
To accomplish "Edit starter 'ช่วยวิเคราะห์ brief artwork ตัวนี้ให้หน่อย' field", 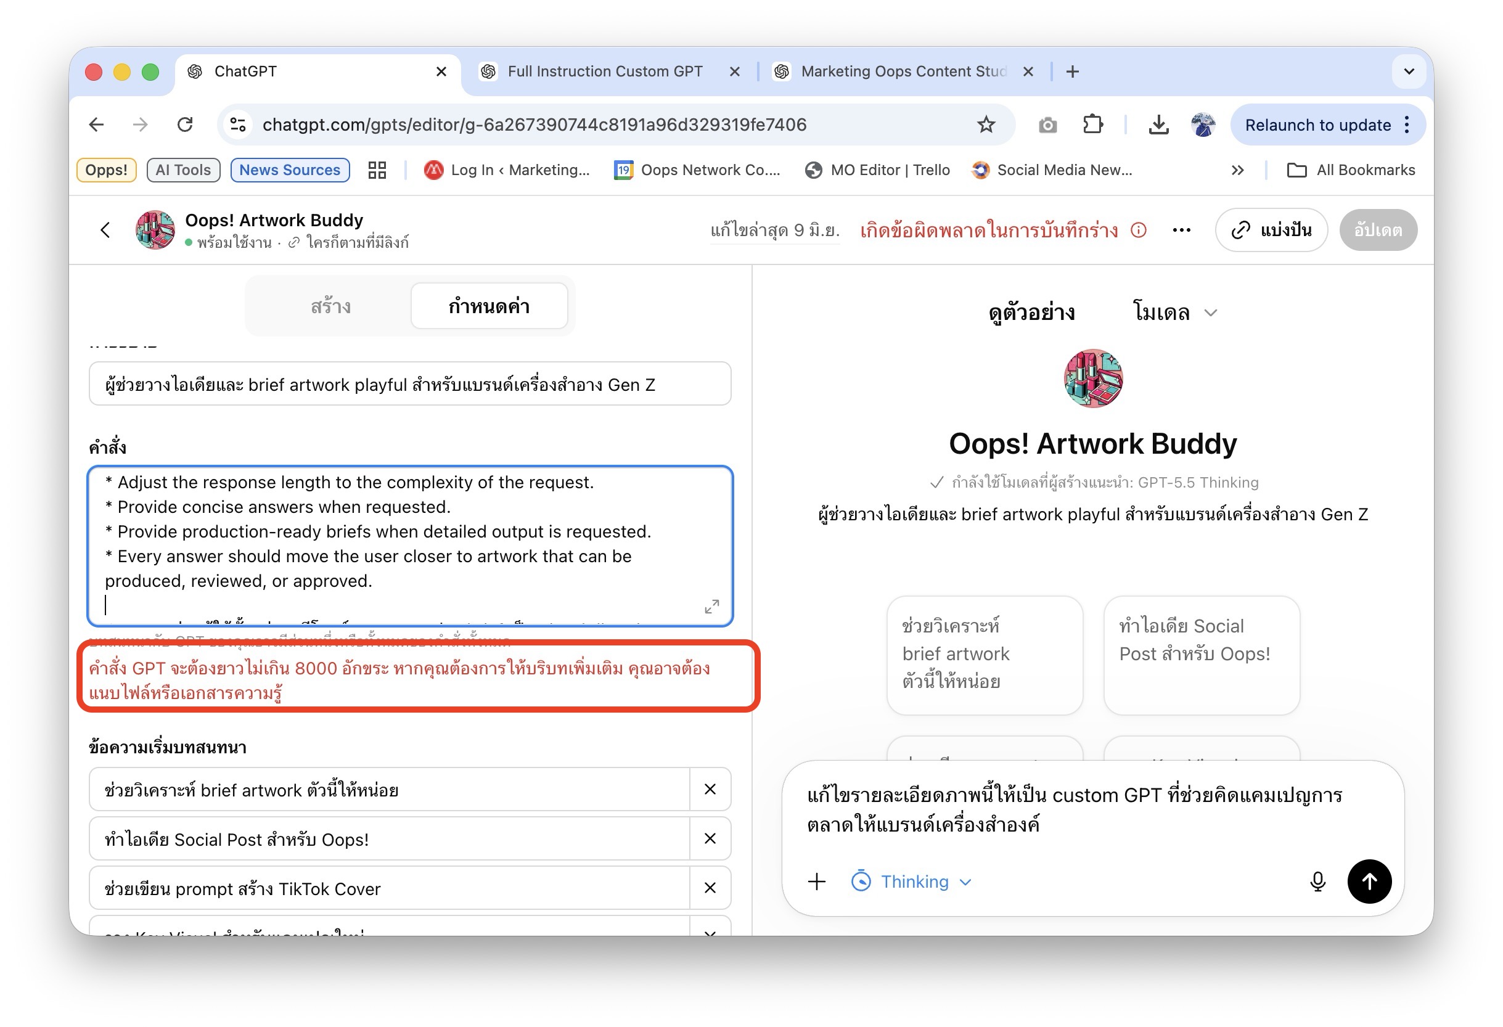I will click(x=390, y=790).
